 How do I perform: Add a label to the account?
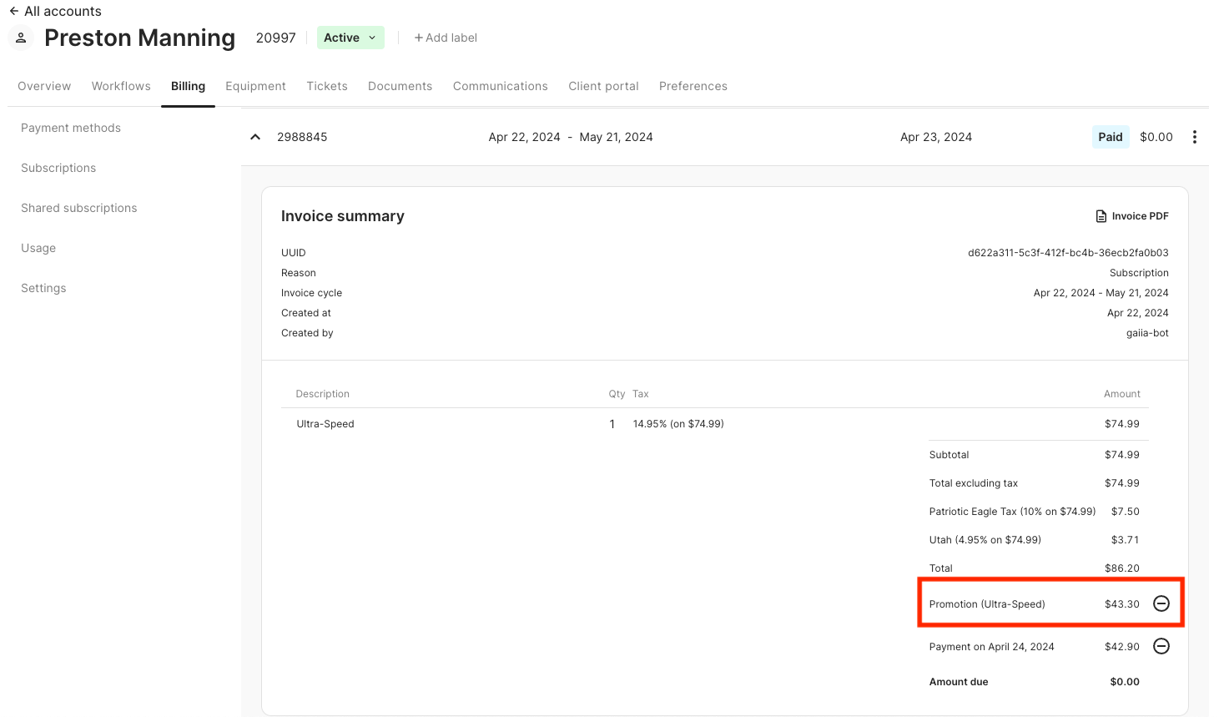tap(446, 38)
